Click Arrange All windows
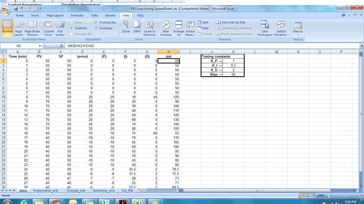 (x=179, y=28)
